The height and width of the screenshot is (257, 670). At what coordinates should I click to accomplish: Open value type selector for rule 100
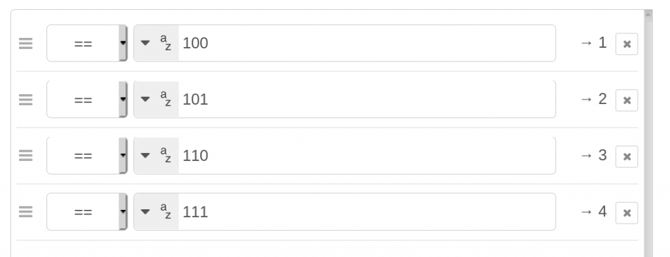156,43
